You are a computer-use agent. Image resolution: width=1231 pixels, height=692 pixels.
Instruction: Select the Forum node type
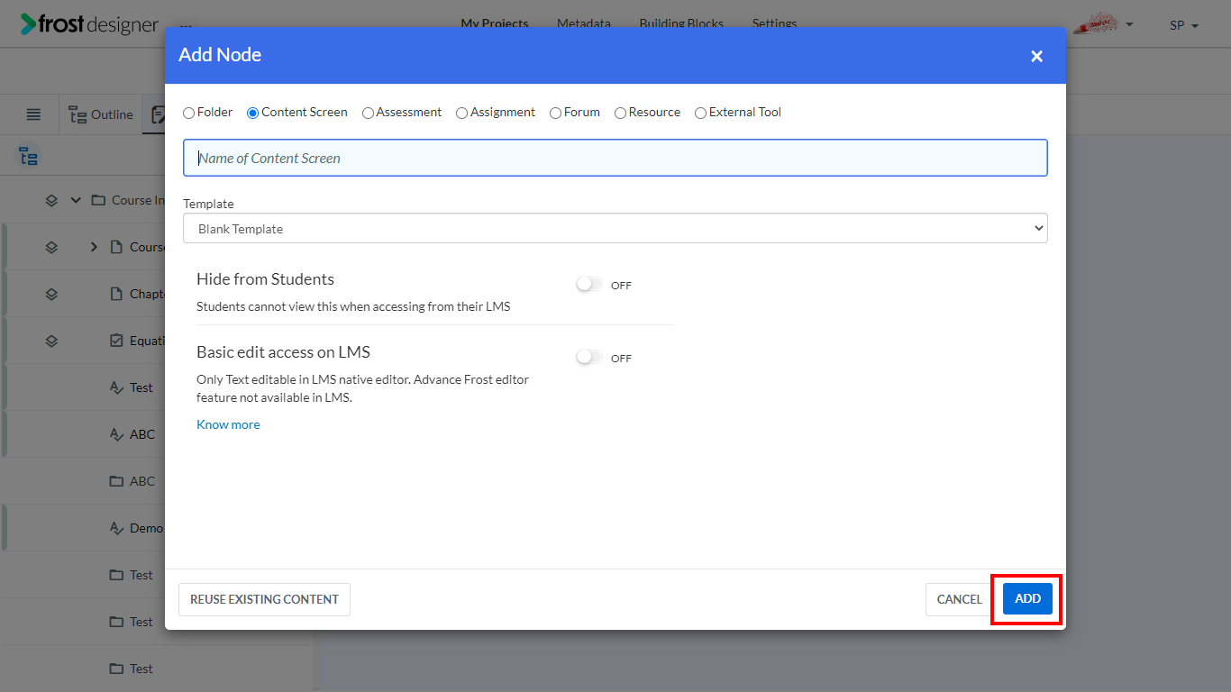[555, 113]
